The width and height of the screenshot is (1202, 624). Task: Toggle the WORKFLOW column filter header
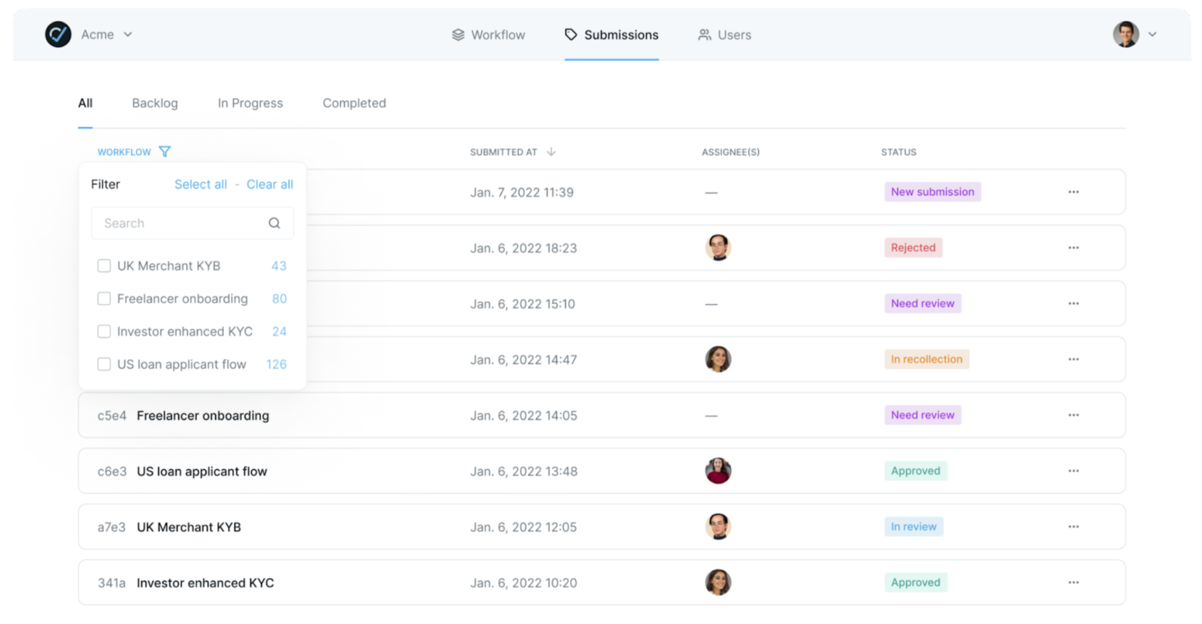pos(124,152)
